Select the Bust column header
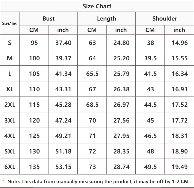The width and height of the screenshot is (194, 188). (48, 19)
